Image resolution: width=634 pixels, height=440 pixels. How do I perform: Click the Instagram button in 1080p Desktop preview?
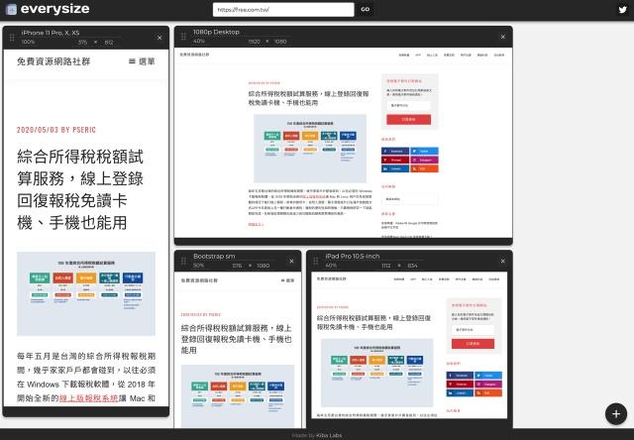click(424, 160)
